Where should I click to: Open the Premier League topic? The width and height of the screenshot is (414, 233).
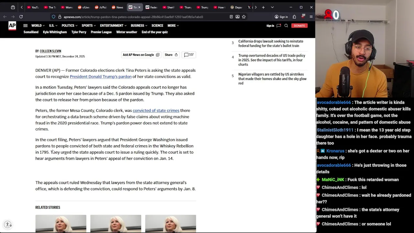tap(101, 32)
